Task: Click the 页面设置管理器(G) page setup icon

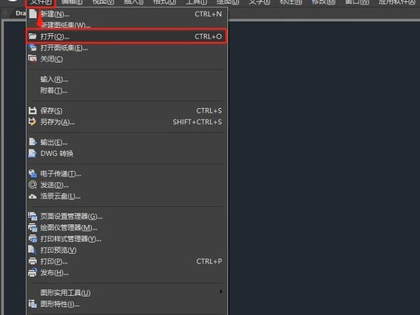Action: coord(33,216)
